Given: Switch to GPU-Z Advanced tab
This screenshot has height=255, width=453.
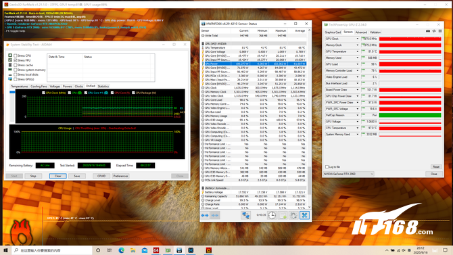Looking at the screenshot, I should point(361,32).
